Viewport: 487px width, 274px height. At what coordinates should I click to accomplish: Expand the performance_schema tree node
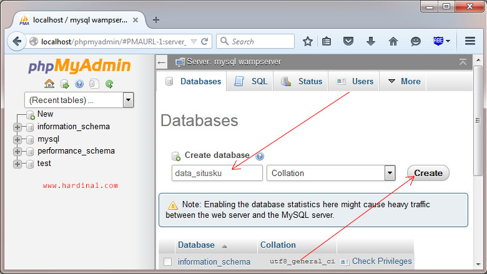[17, 152]
